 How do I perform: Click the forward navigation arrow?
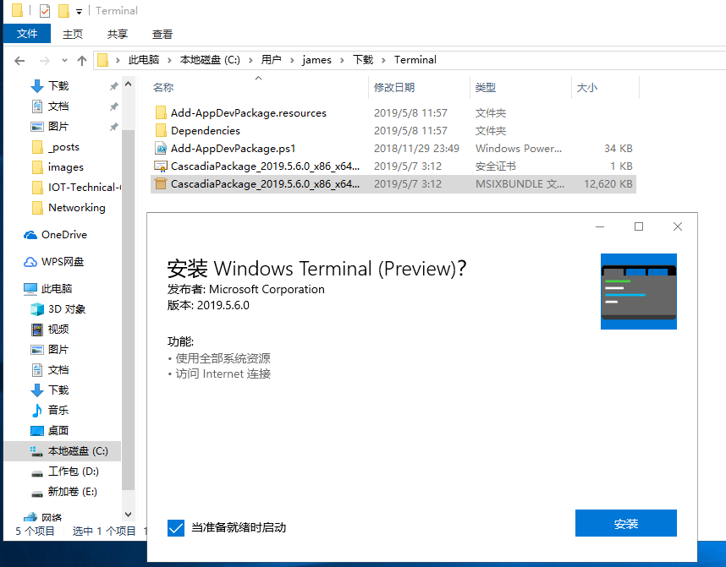[x=45, y=61]
